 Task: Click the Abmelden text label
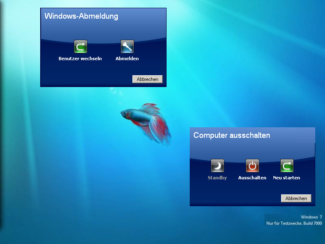point(127,58)
